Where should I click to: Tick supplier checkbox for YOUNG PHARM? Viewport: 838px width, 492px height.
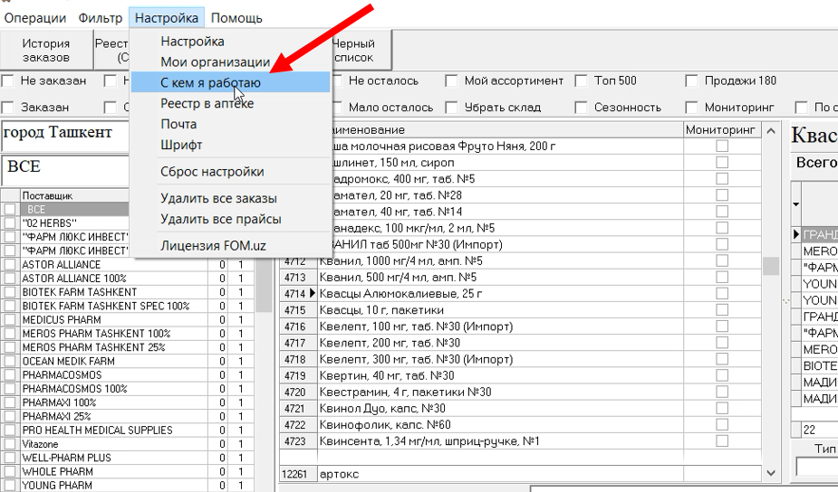tap(10, 485)
